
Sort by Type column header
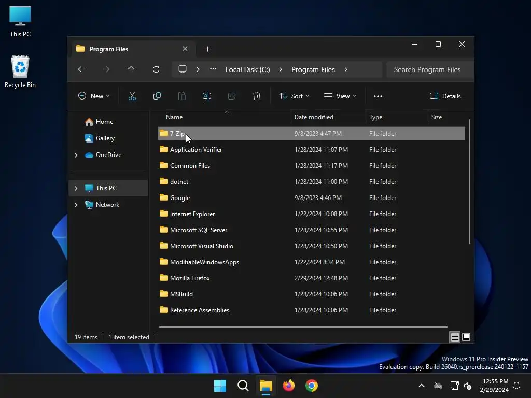(397, 117)
